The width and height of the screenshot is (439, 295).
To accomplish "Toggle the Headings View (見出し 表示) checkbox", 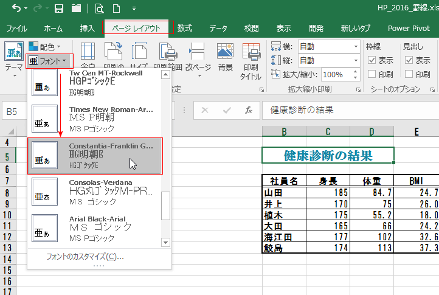I will click(409, 60).
